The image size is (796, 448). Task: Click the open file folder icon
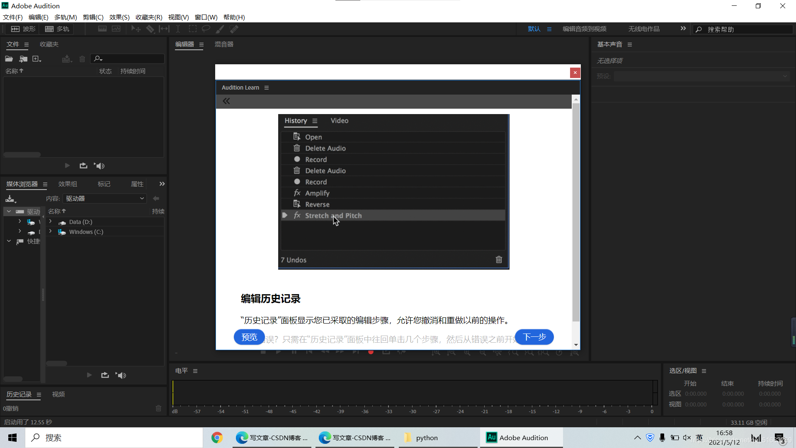pyautogui.click(x=9, y=59)
